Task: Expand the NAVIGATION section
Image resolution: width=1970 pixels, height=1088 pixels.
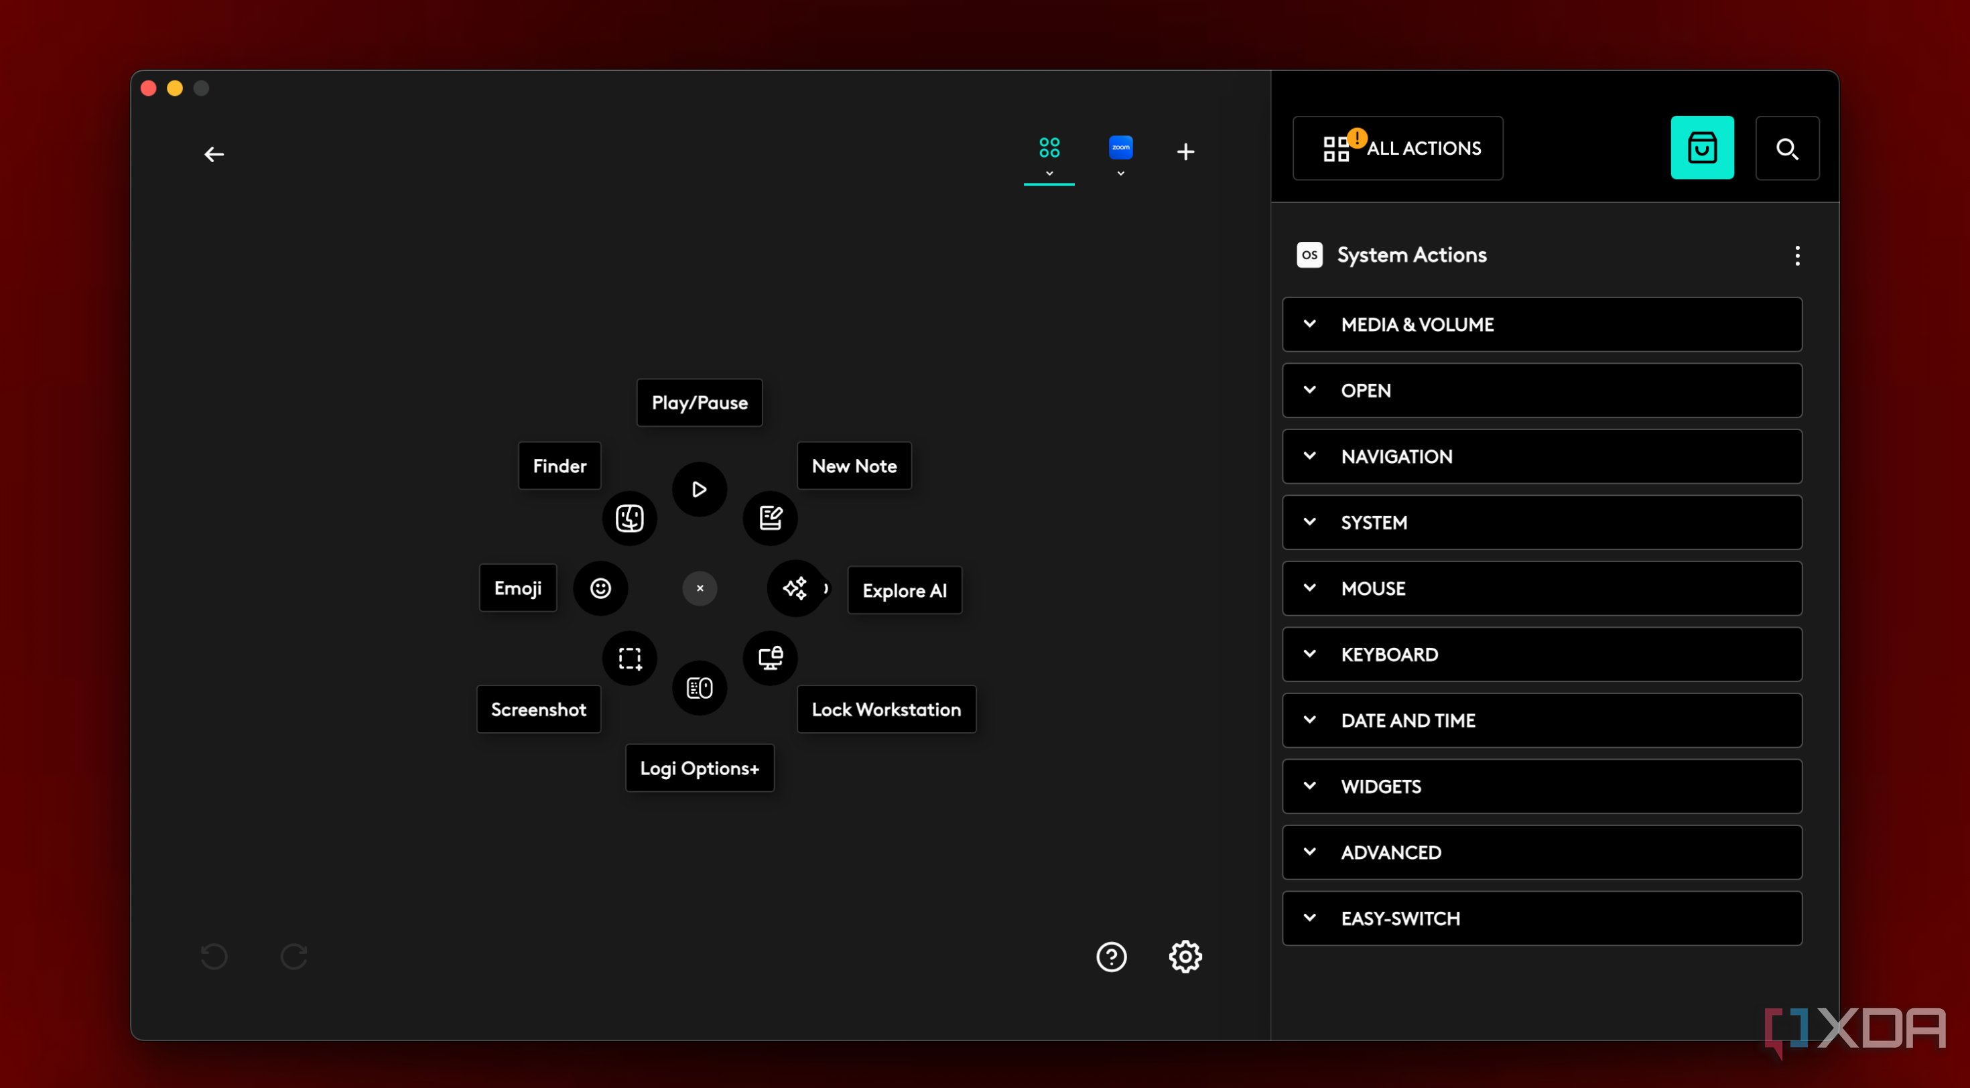Action: (x=1542, y=456)
